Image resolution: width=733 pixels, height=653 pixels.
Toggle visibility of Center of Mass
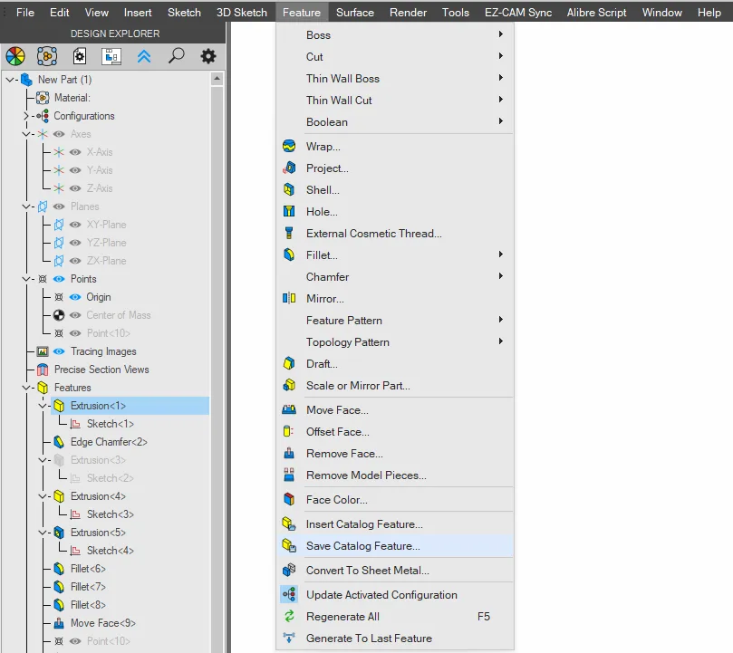pyautogui.click(x=75, y=315)
